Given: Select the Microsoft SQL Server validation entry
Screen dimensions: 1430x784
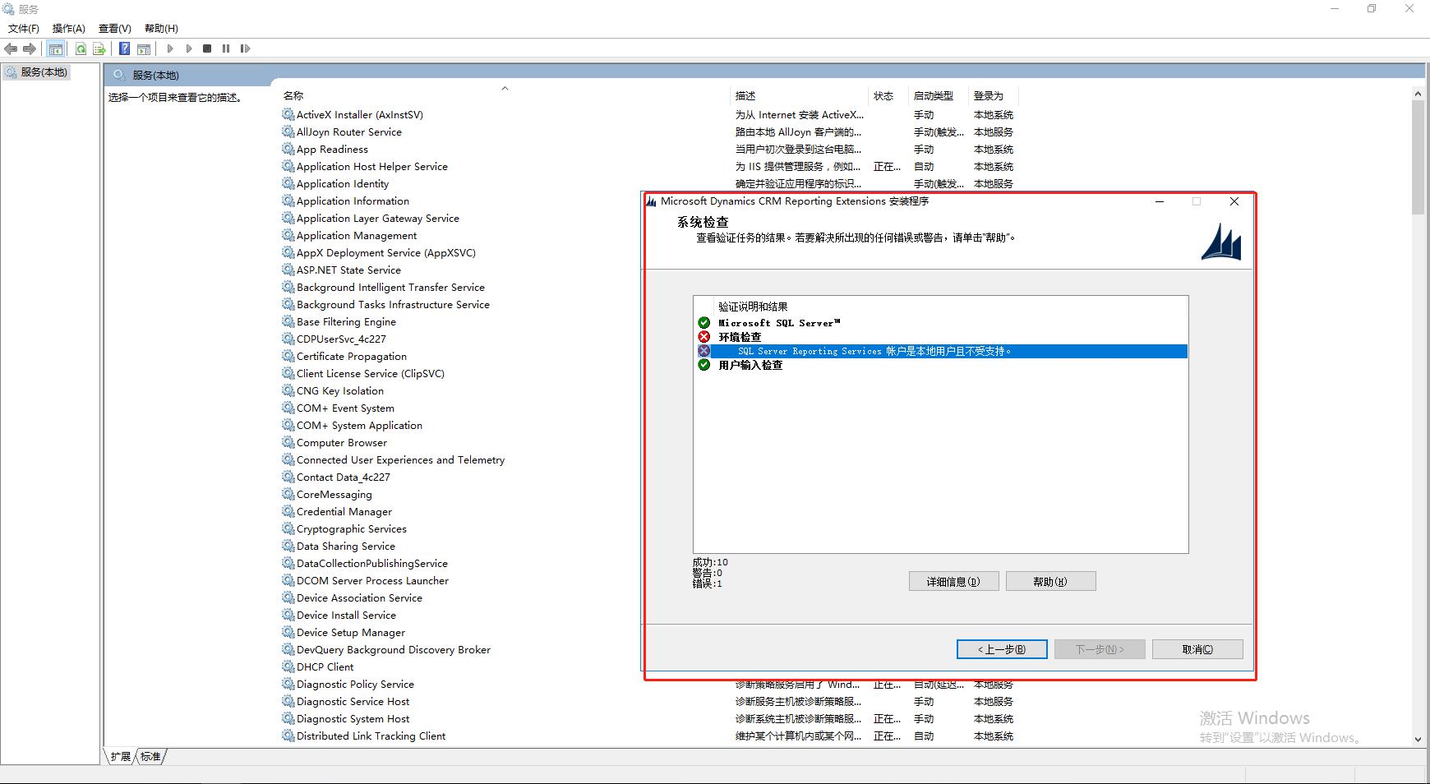Looking at the screenshot, I should 779,323.
